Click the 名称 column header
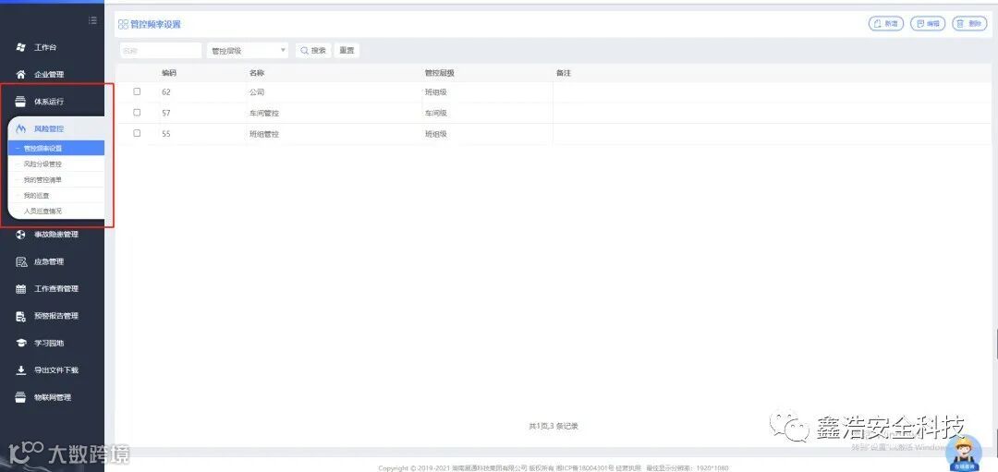The width and height of the screenshot is (998, 472). pos(257,73)
